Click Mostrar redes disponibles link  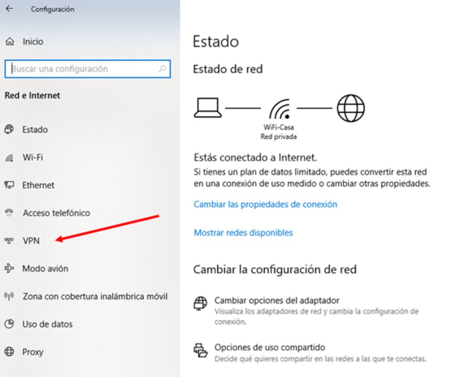243,233
